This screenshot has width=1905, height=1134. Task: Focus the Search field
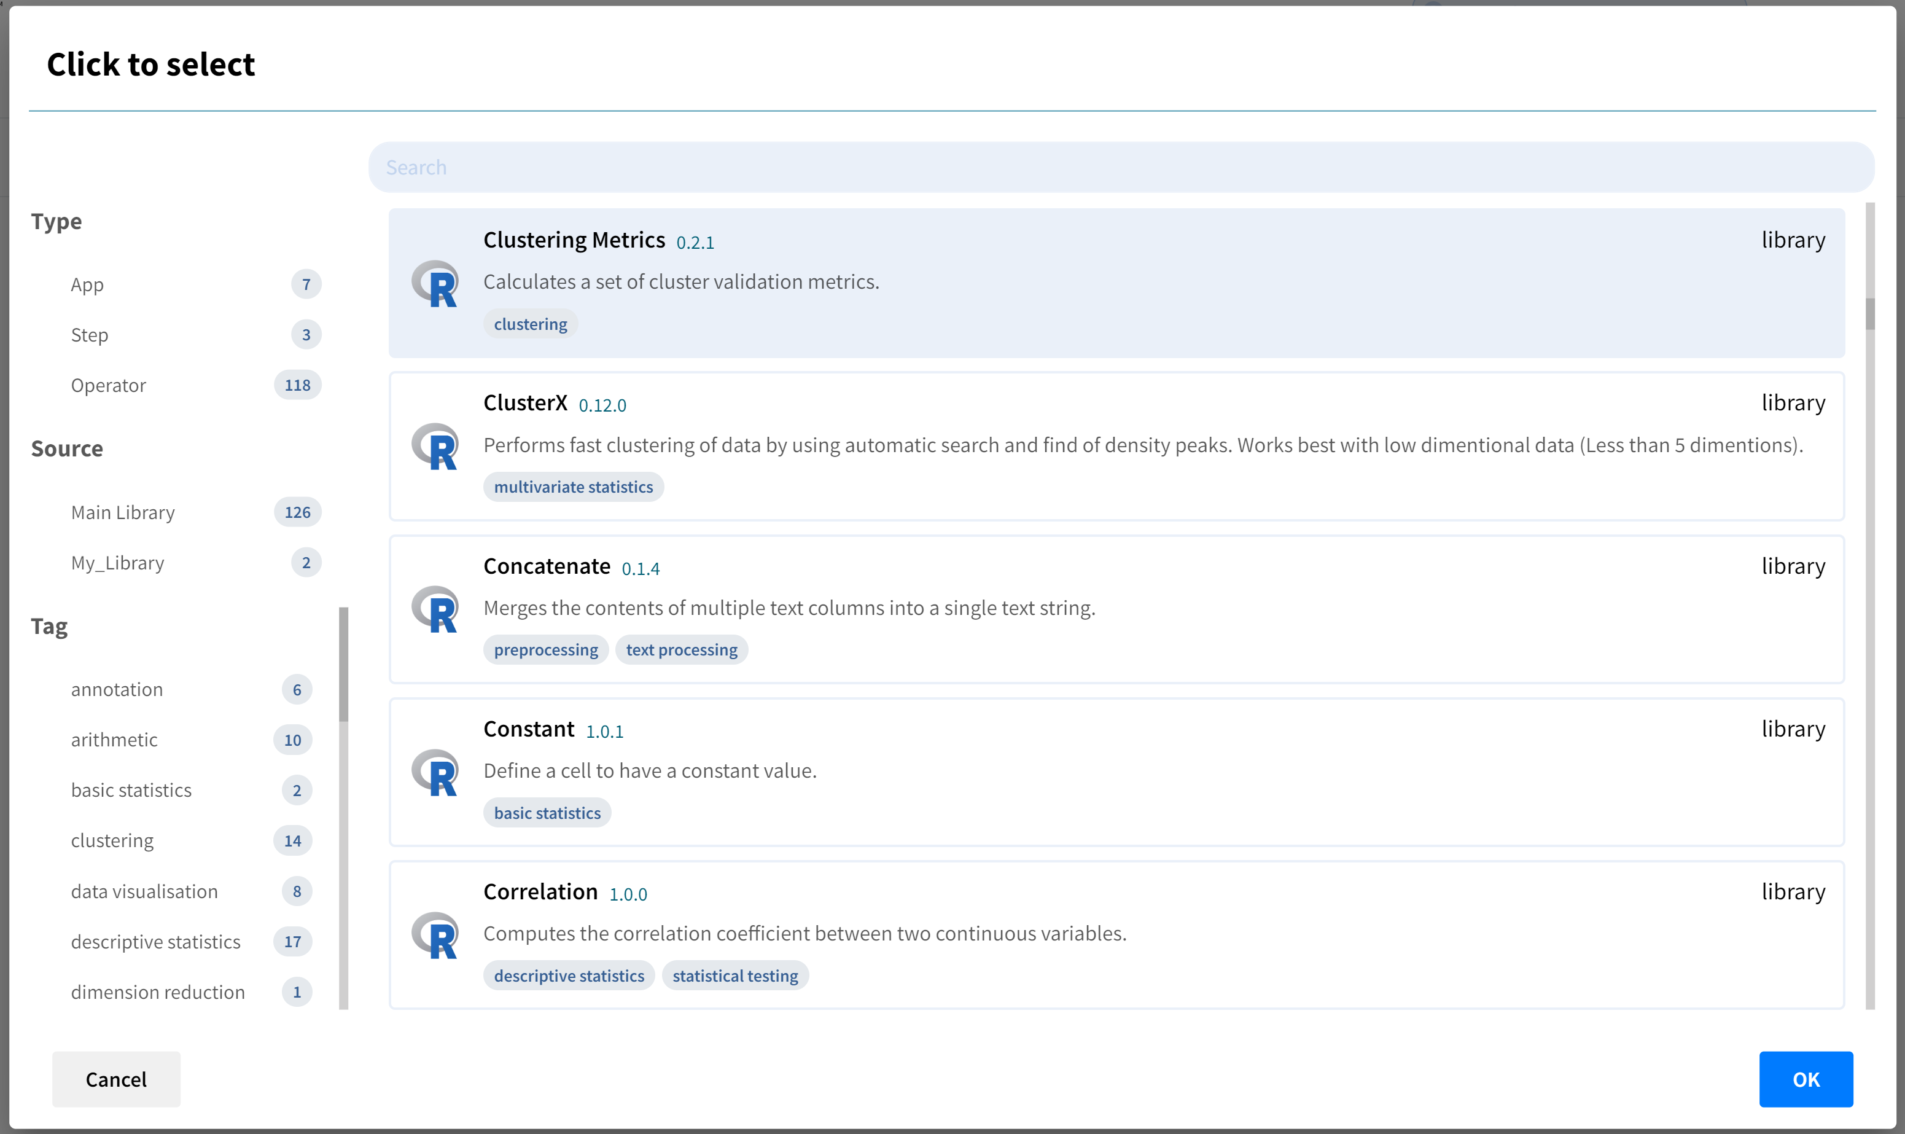coord(1121,167)
